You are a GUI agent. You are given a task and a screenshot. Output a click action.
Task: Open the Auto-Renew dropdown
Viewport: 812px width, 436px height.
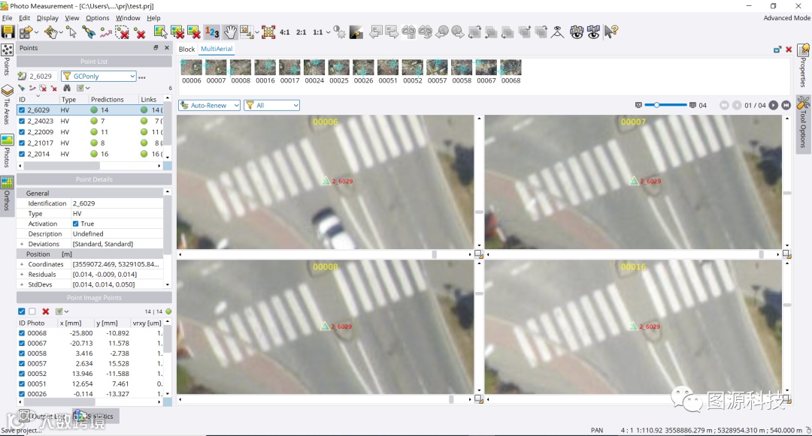[209, 105]
